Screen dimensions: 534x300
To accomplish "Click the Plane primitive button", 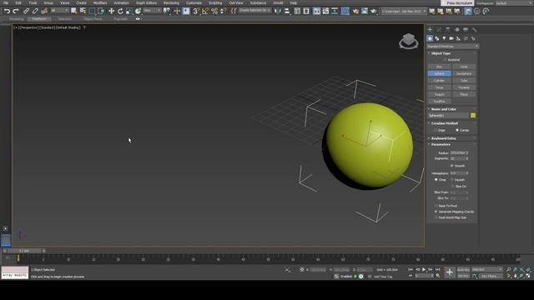I will click(x=464, y=94).
